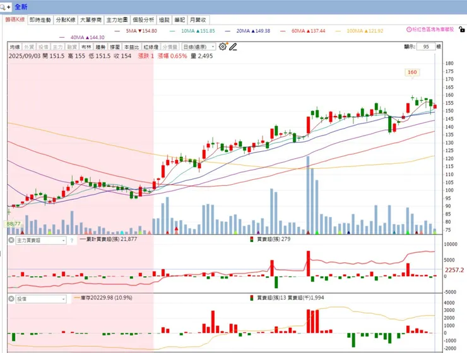This screenshot has width=467, height=353.
Task: Open the 日線(還原) period dropdown
Action: (199, 47)
